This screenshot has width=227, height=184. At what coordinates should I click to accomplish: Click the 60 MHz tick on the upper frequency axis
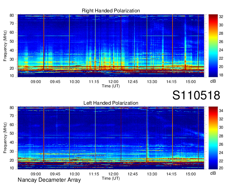tap(12, 32)
